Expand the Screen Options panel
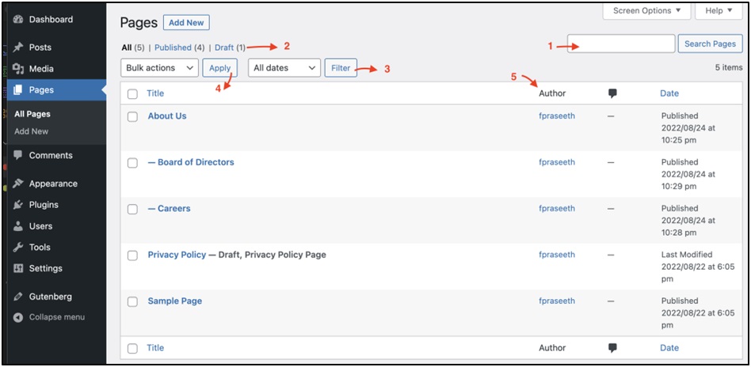The height and width of the screenshot is (367, 751). coord(646,11)
